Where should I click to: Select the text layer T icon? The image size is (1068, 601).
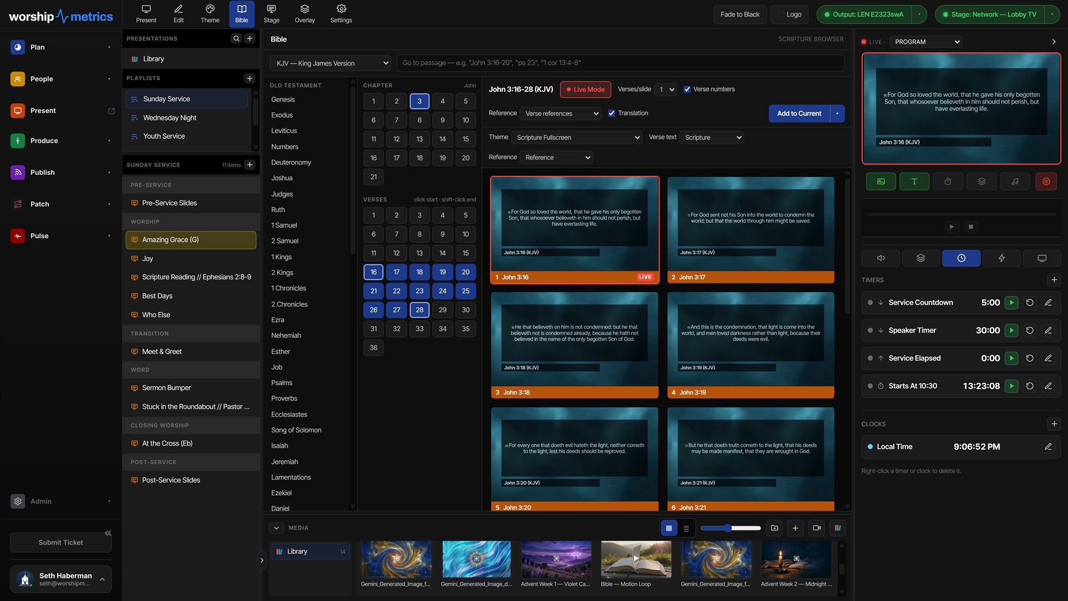click(x=914, y=181)
